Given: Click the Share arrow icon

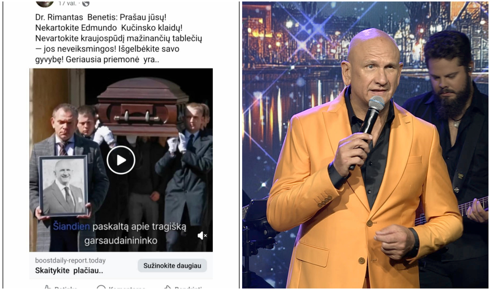Looking at the screenshot, I should tap(167, 288).
